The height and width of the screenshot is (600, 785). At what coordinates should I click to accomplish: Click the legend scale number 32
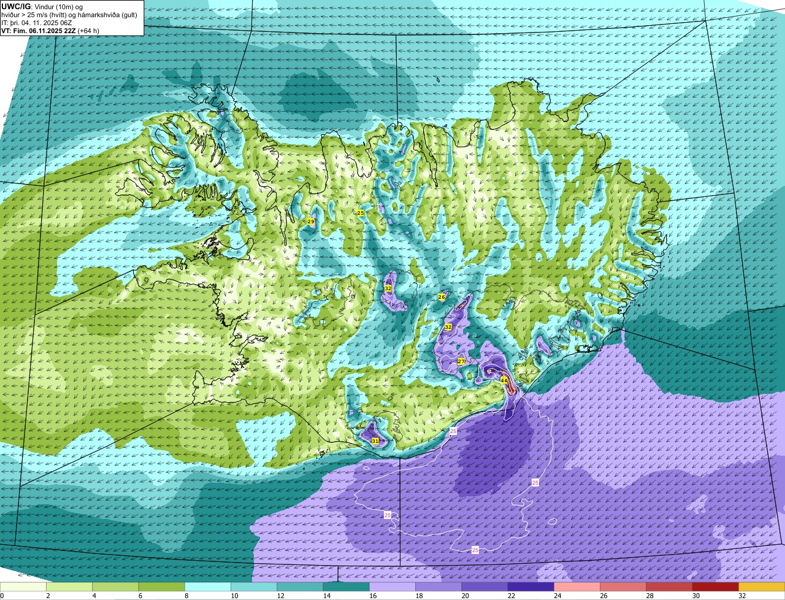742,596
